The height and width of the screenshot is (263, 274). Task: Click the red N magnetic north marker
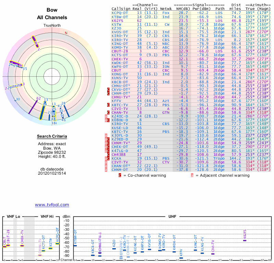pyautogui.click(x=66, y=33)
